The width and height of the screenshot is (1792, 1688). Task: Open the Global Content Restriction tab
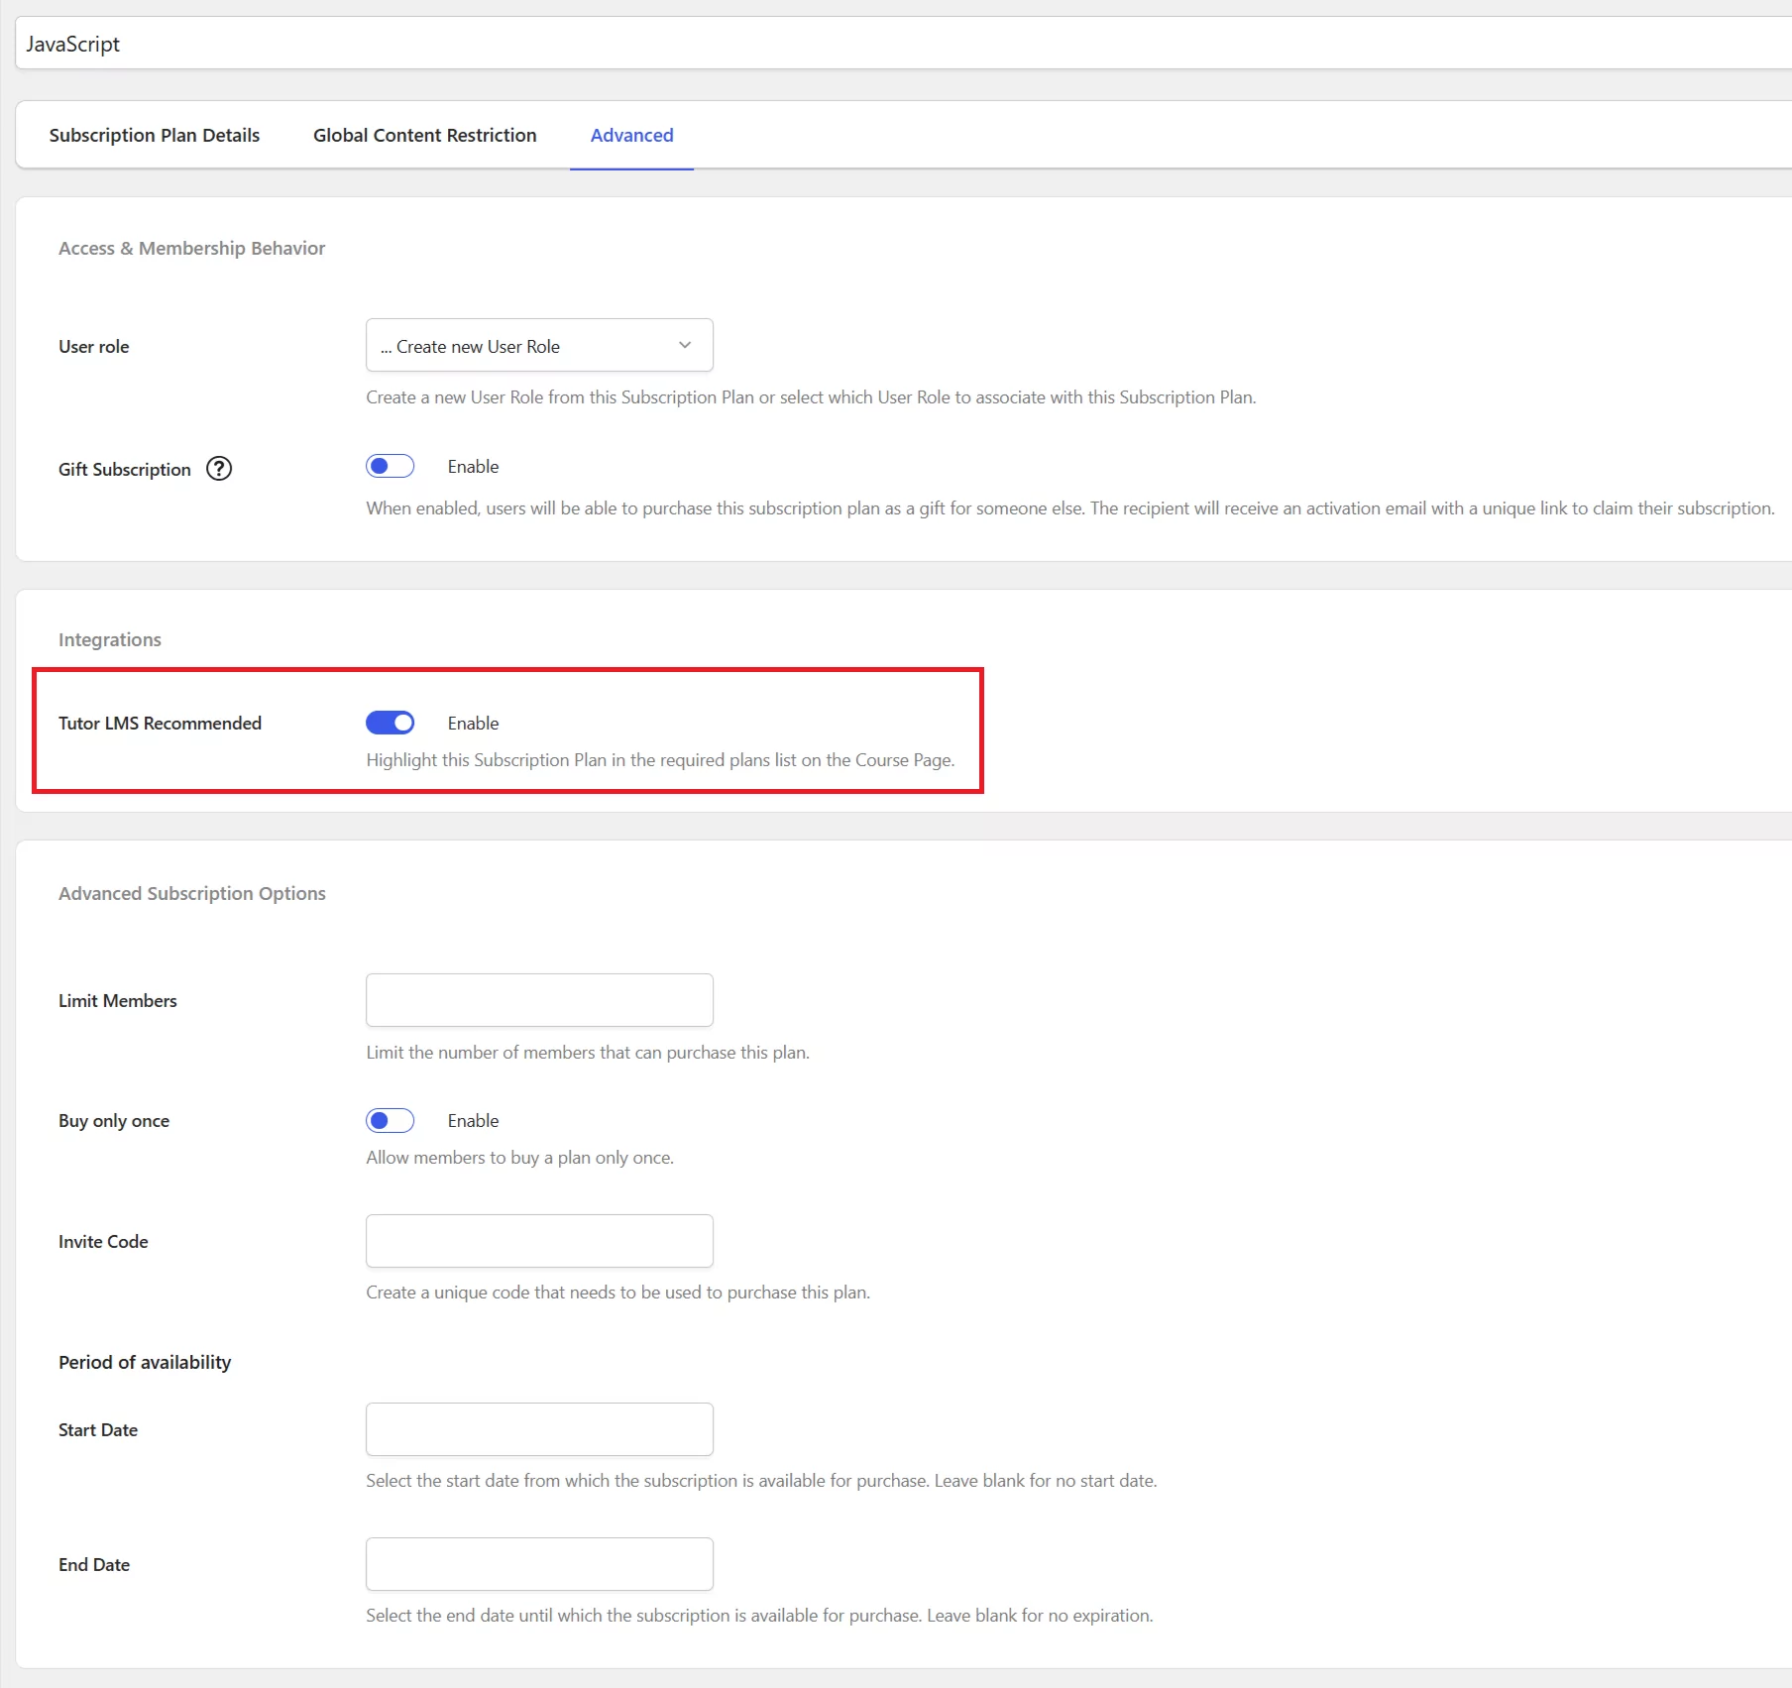click(425, 135)
